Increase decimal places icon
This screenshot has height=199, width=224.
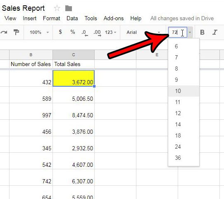[x=97, y=33]
